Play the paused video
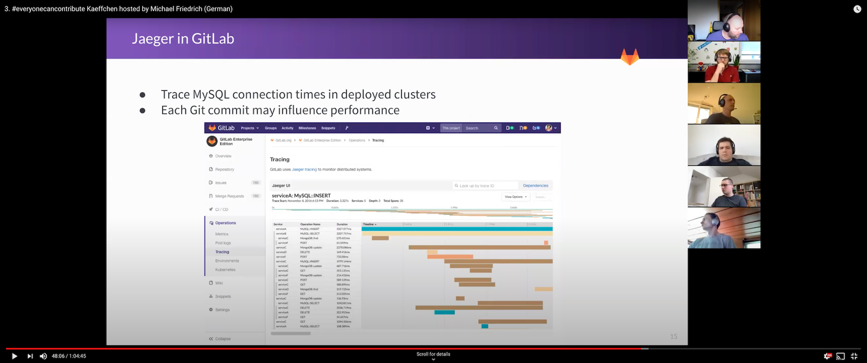867x363 pixels. 14,356
